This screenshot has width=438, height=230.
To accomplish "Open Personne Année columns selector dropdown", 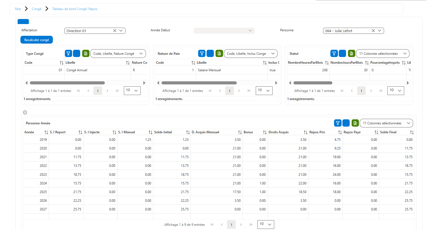I will 386,123.
